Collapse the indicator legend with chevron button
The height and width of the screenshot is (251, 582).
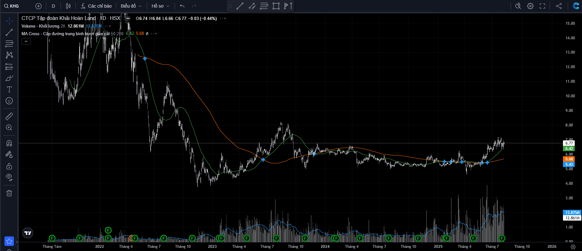[x=26, y=42]
